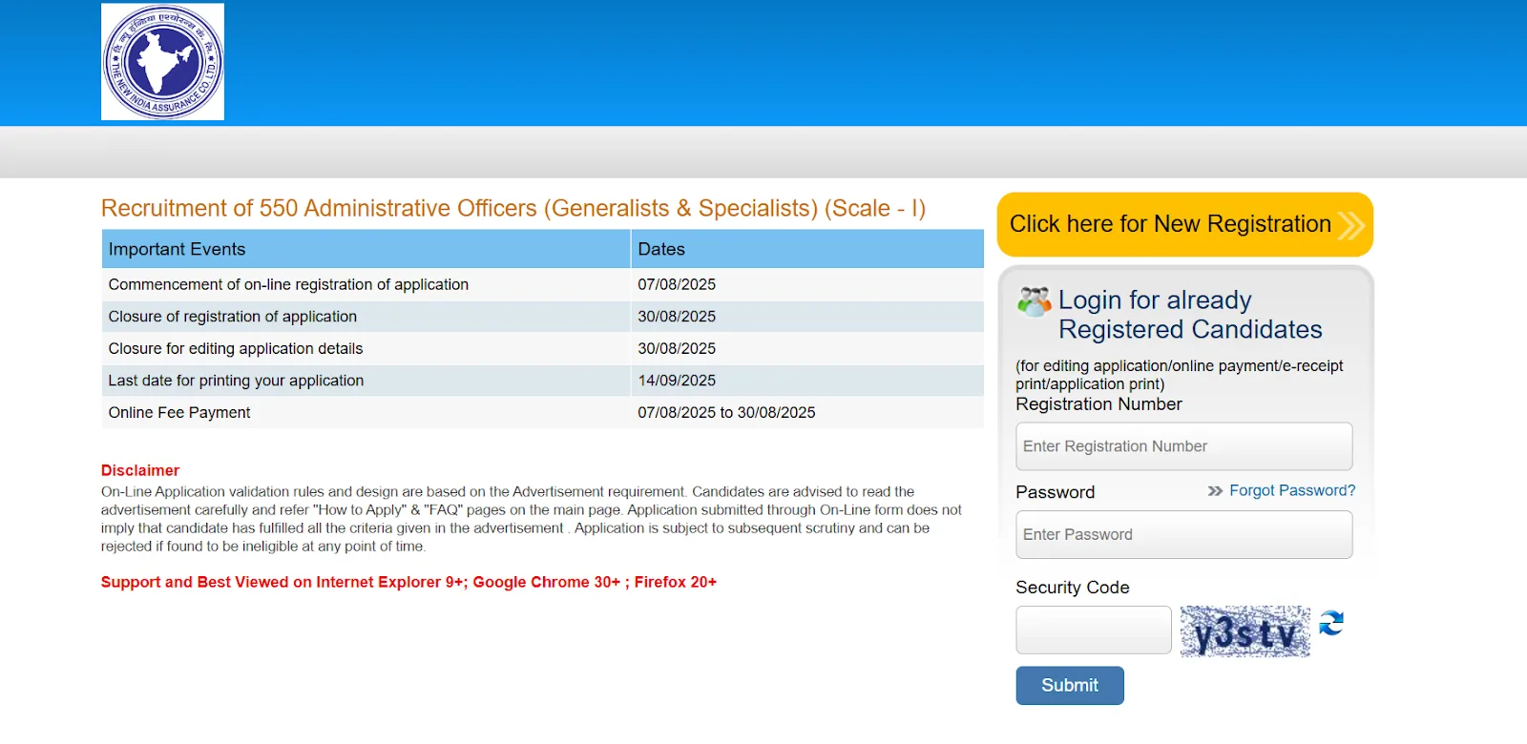Click the editing application/online payment note
This screenshot has width=1527, height=744.
pyautogui.click(x=1180, y=375)
